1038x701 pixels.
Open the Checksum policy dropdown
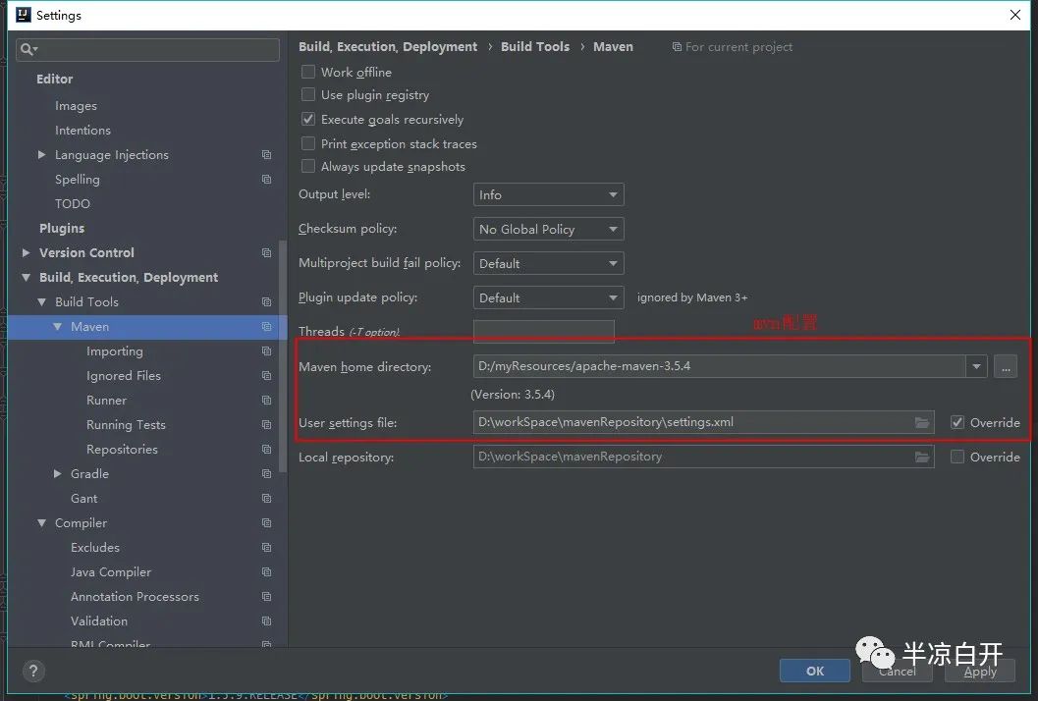[548, 229]
